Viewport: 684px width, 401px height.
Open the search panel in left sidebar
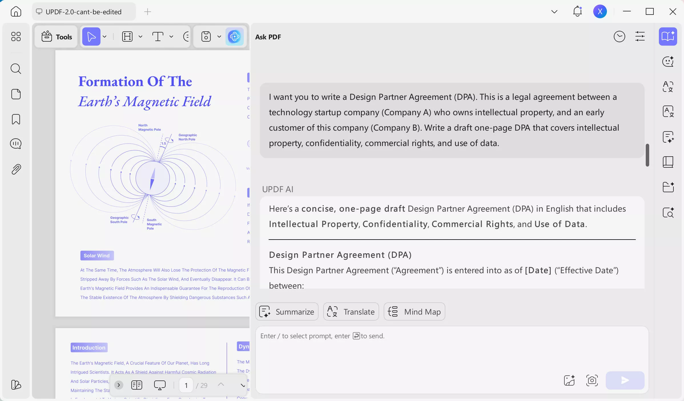(16, 69)
